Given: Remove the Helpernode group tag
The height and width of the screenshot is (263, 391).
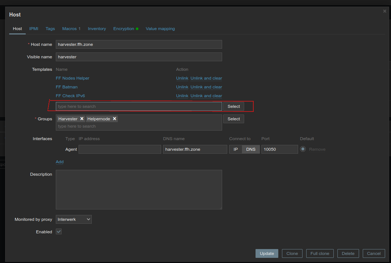Looking at the screenshot, I should click(115, 119).
